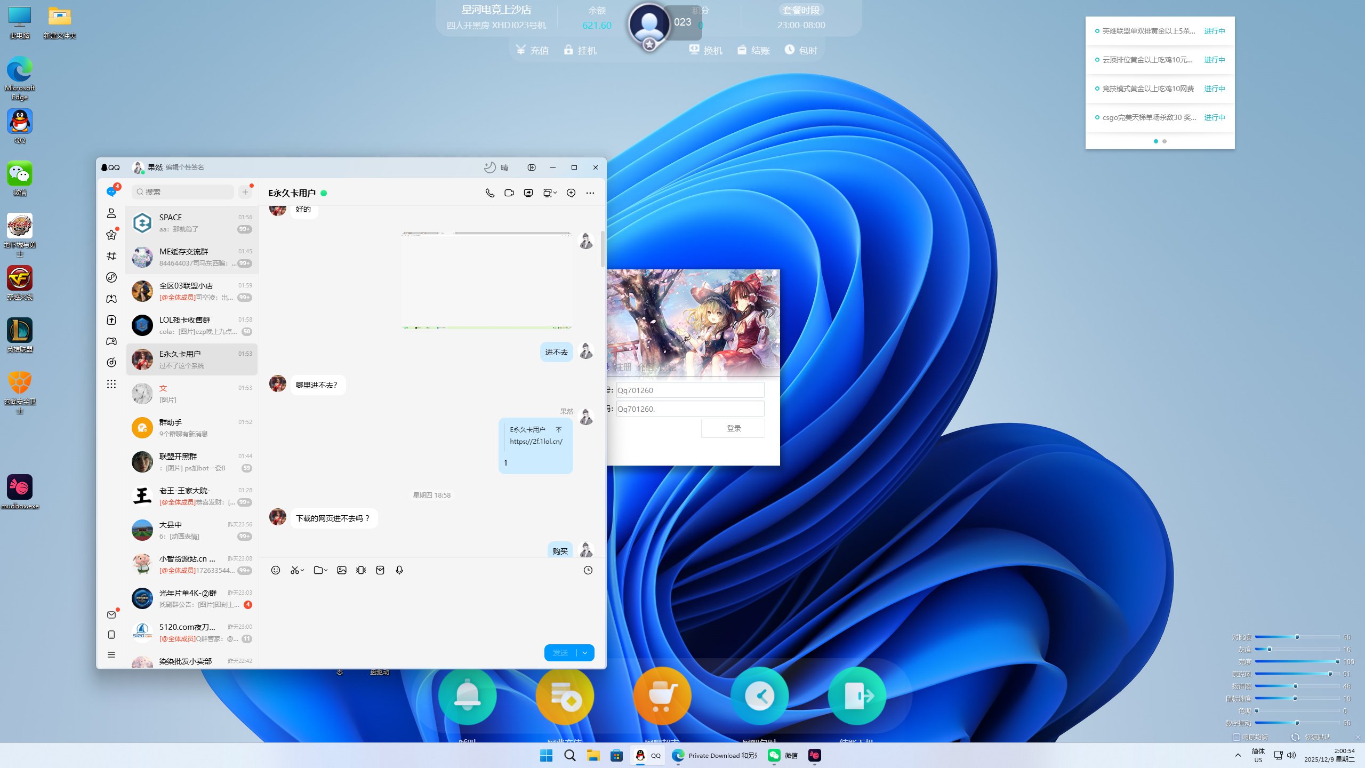Open the emoji picker in chat toolbar
The image size is (1365, 768).
275,570
